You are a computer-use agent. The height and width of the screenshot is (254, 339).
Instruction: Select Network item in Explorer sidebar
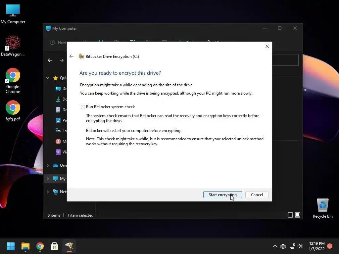[60, 192]
